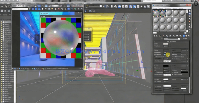This screenshot has width=199, height=103.
Task: Click Get Material icon in Material Editor
Action: (x=154, y=36)
